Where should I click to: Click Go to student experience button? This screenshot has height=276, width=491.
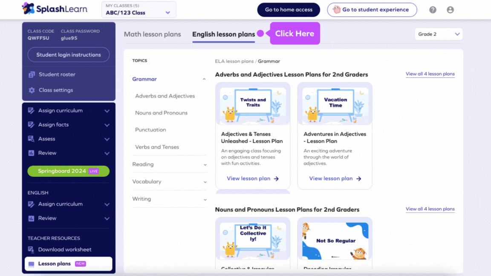(372, 10)
